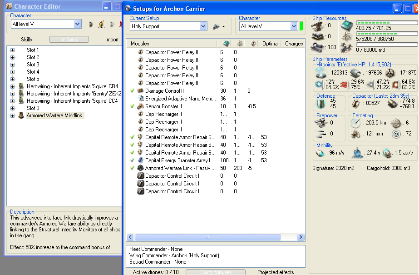The width and height of the screenshot is (419, 275).
Task: Open the arrow menu beside ship setup icon
Action: [223, 26]
